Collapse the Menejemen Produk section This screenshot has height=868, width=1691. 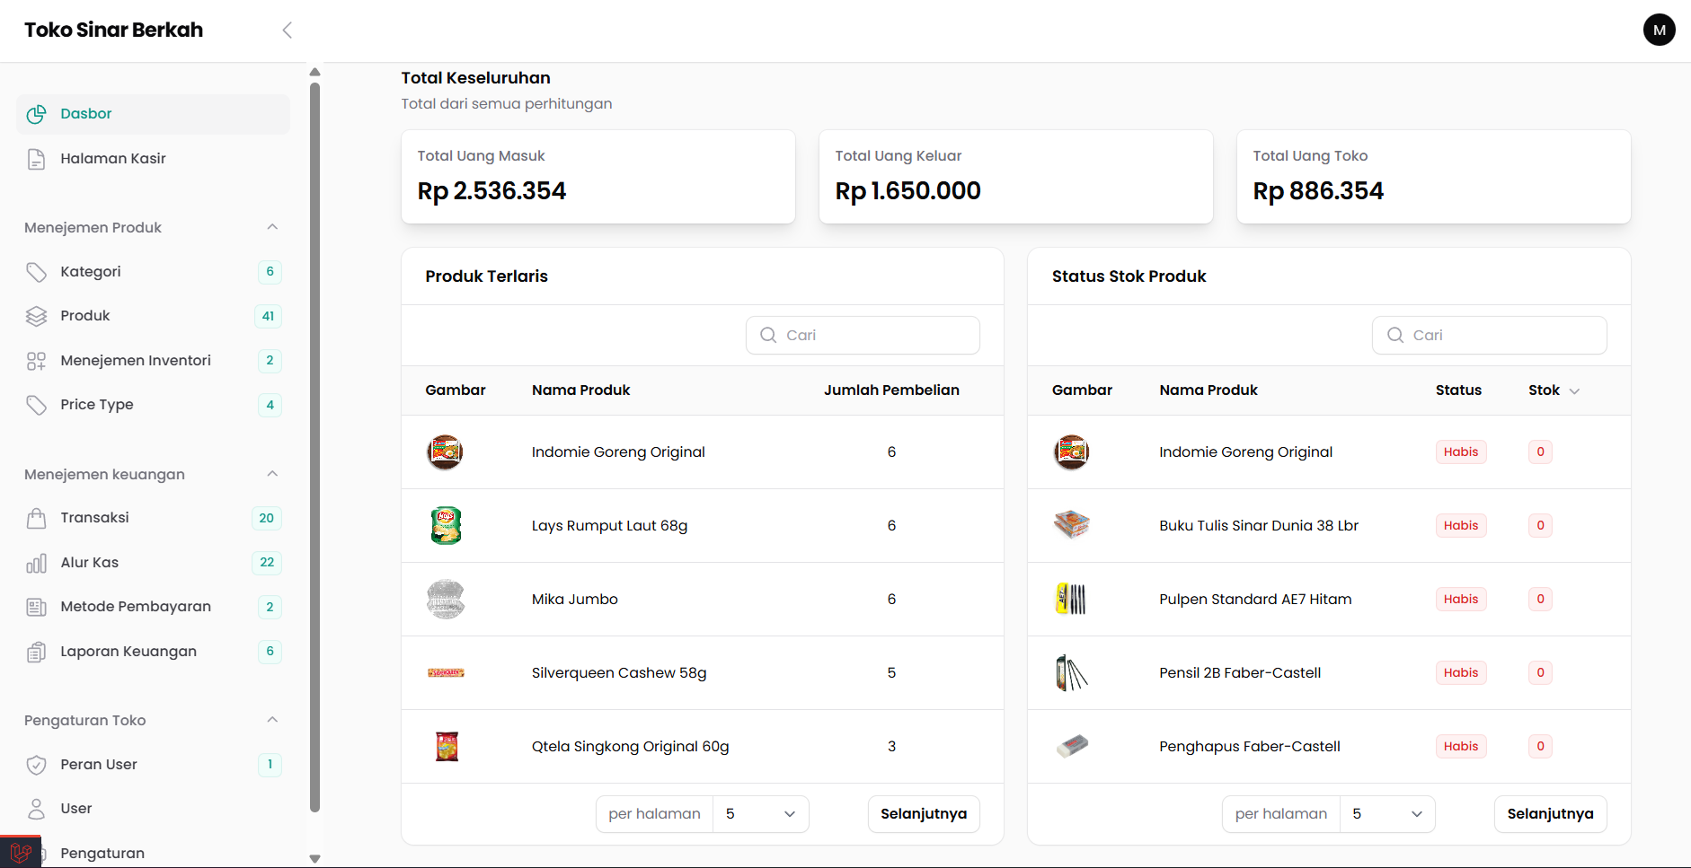click(272, 227)
